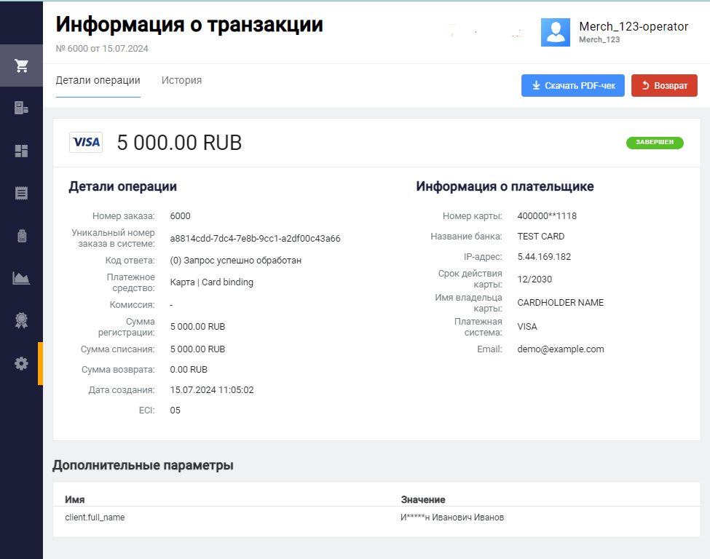The image size is (710, 559).
Task: Select the Детали операции tab
Action: (x=98, y=81)
